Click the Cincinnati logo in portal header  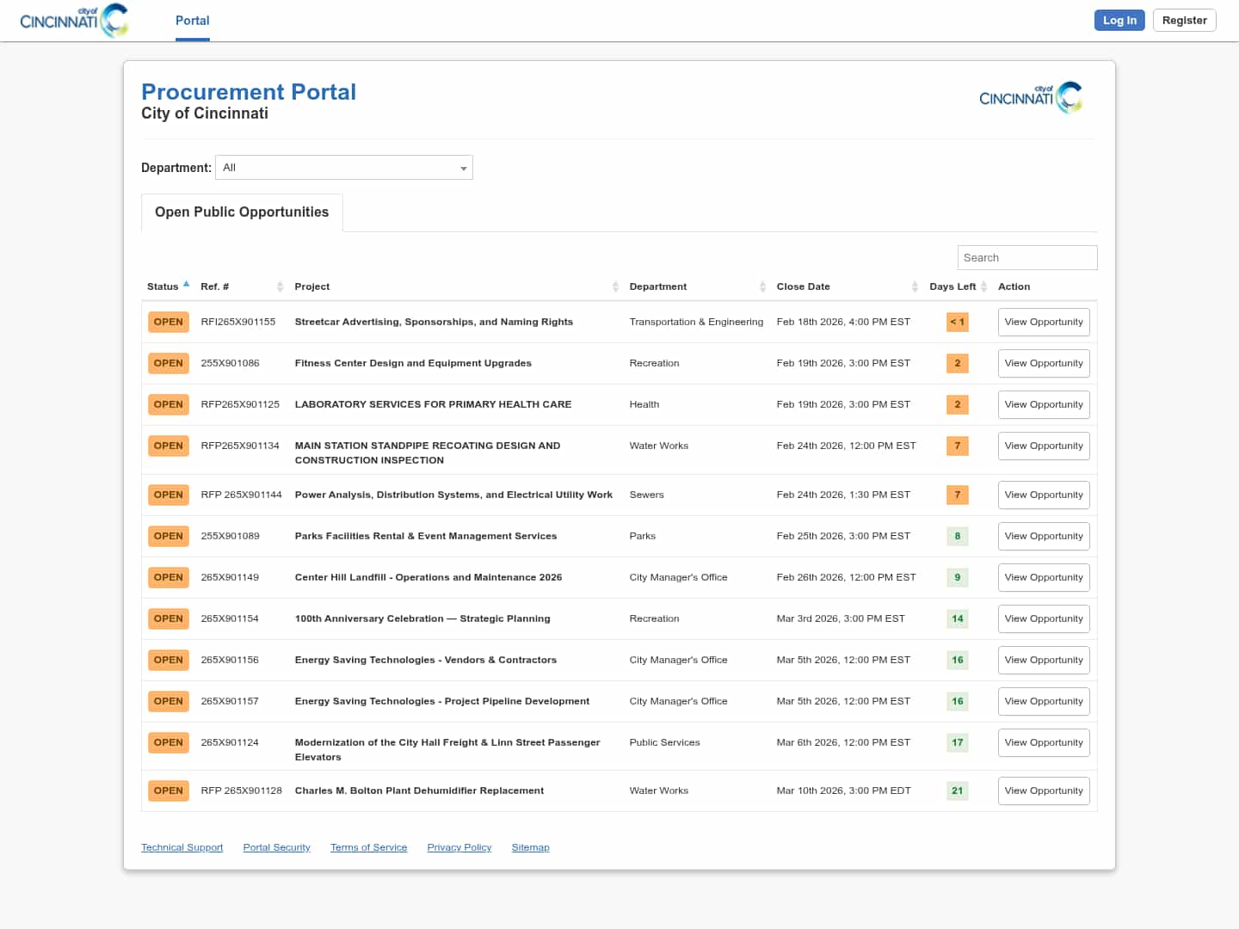[1030, 97]
